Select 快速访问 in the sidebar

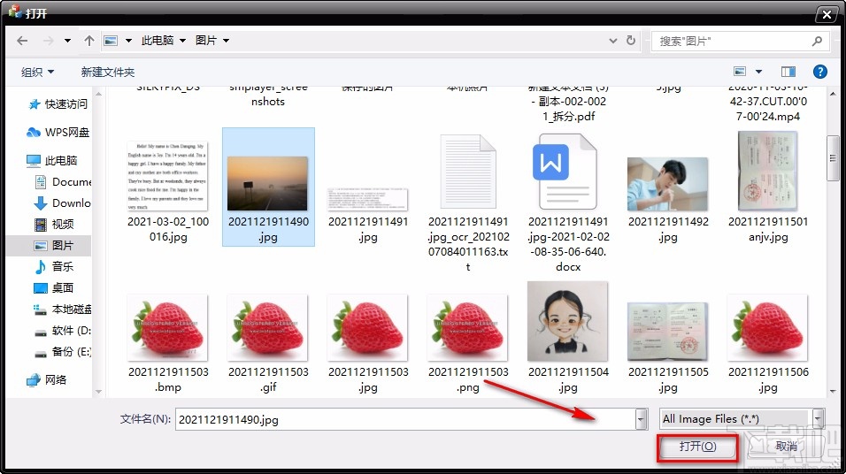58,104
